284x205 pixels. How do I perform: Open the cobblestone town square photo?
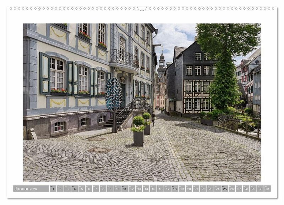click(x=142, y=102)
